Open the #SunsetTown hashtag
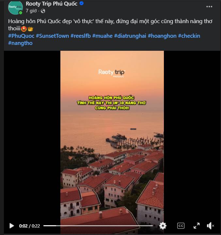This screenshot has width=221, height=235. [x=52, y=36]
